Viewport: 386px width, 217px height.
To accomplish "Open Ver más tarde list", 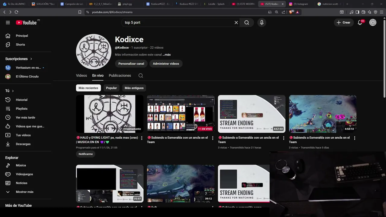I will point(26,118).
